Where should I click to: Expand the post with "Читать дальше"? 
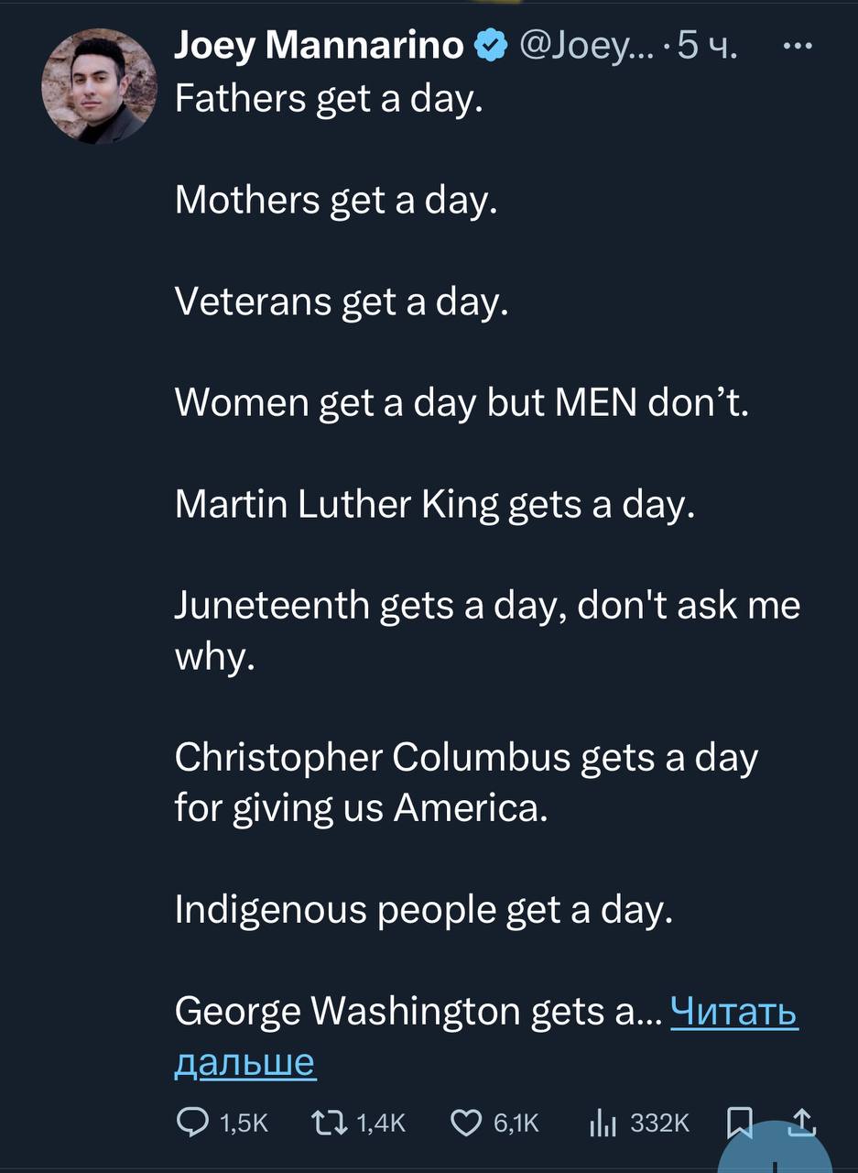734,1013
